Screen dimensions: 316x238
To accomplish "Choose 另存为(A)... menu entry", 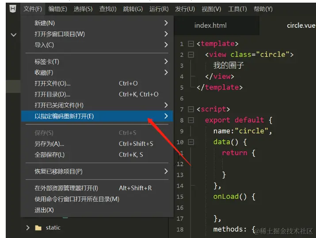I will coord(97,144).
